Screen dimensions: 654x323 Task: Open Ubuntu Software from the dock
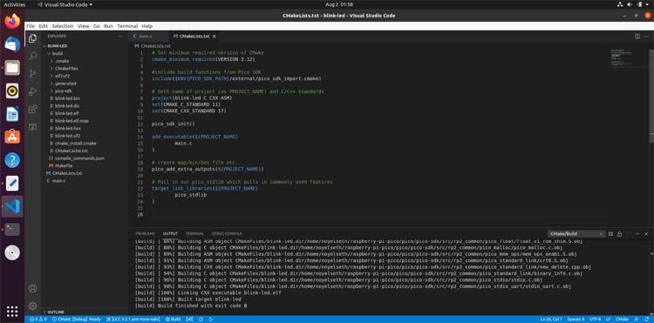(12, 137)
